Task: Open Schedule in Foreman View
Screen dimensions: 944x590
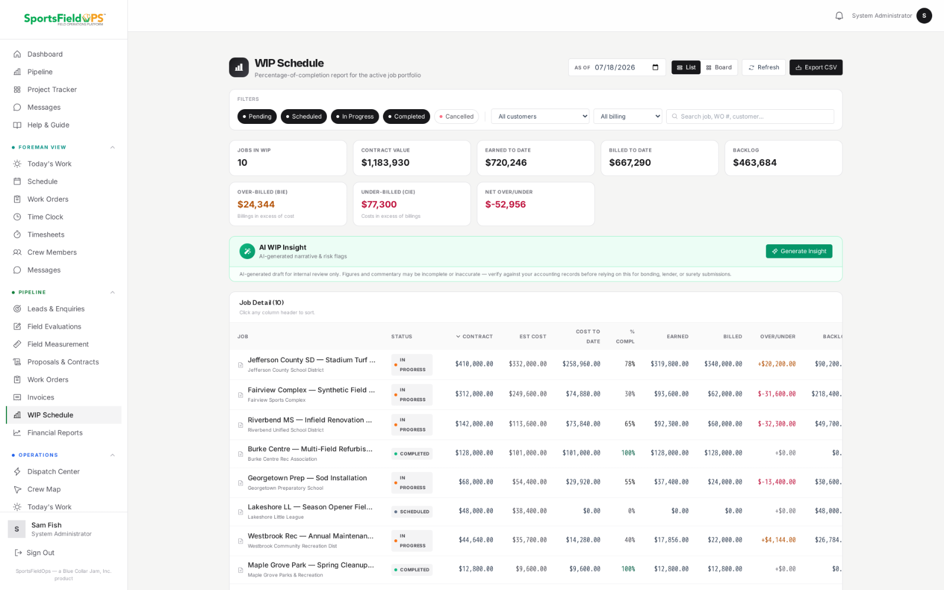Action: (64, 182)
